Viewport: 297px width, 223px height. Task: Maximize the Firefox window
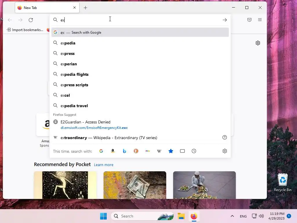247,8
